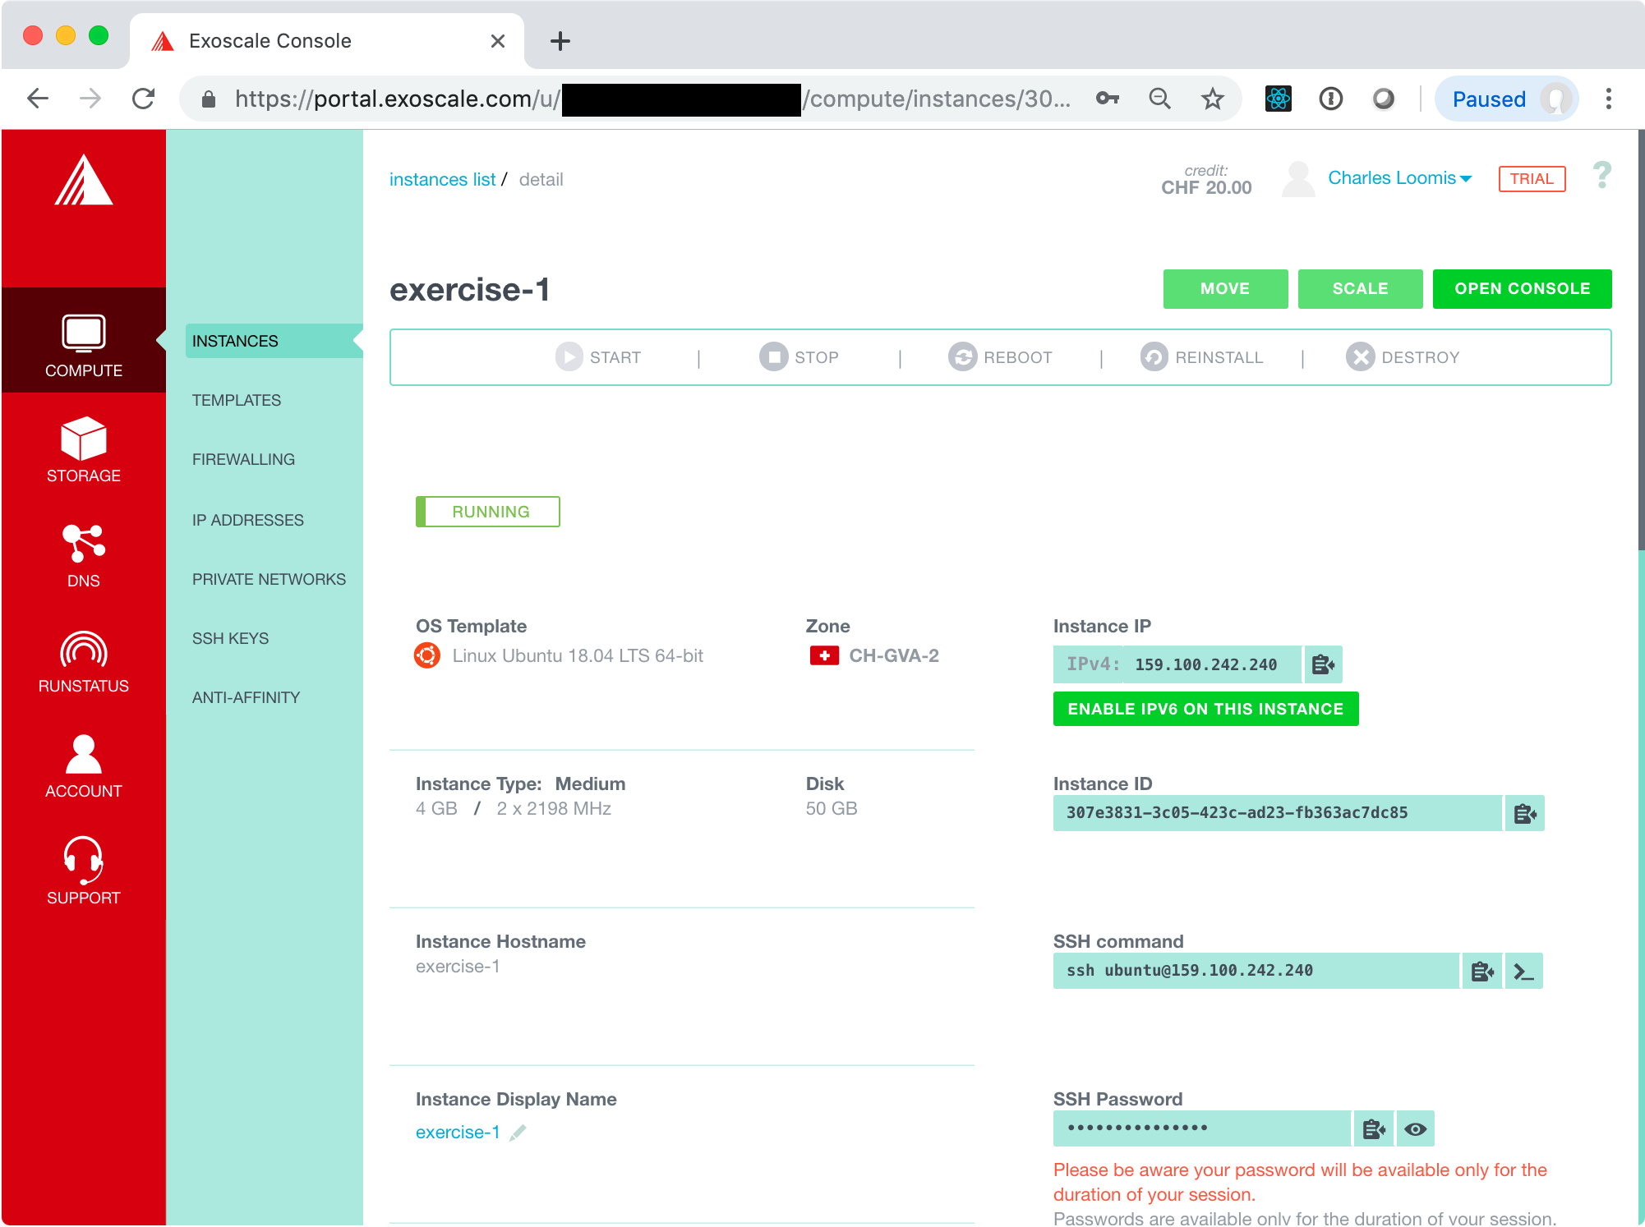Click the CH-GVA-2 zone text
The width and height of the screenshot is (1645, 1227).
pyautogui.click(x=894, y=655)
